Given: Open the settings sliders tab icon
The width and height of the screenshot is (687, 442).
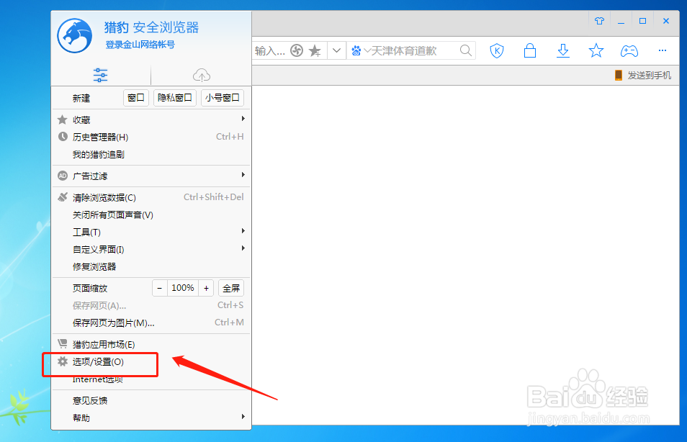Looking at the screenshot, I should point(100,75).
